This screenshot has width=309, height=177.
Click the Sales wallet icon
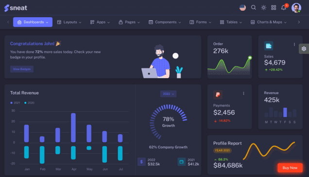point(269,46)
